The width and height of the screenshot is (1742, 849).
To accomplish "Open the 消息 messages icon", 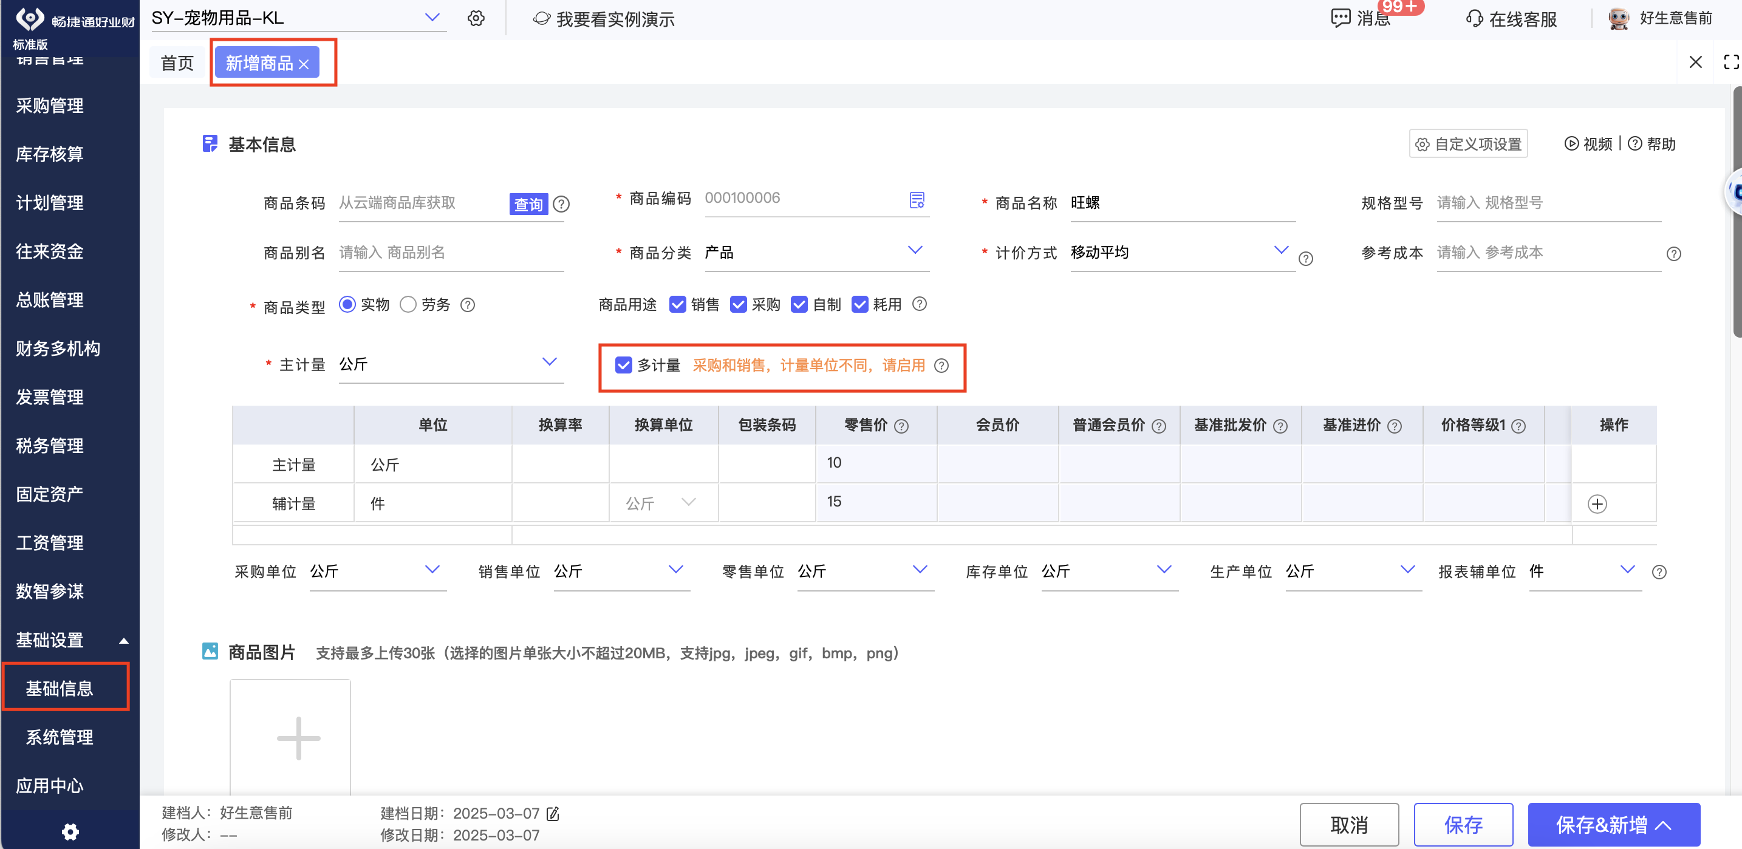I will coord(1341,18).
